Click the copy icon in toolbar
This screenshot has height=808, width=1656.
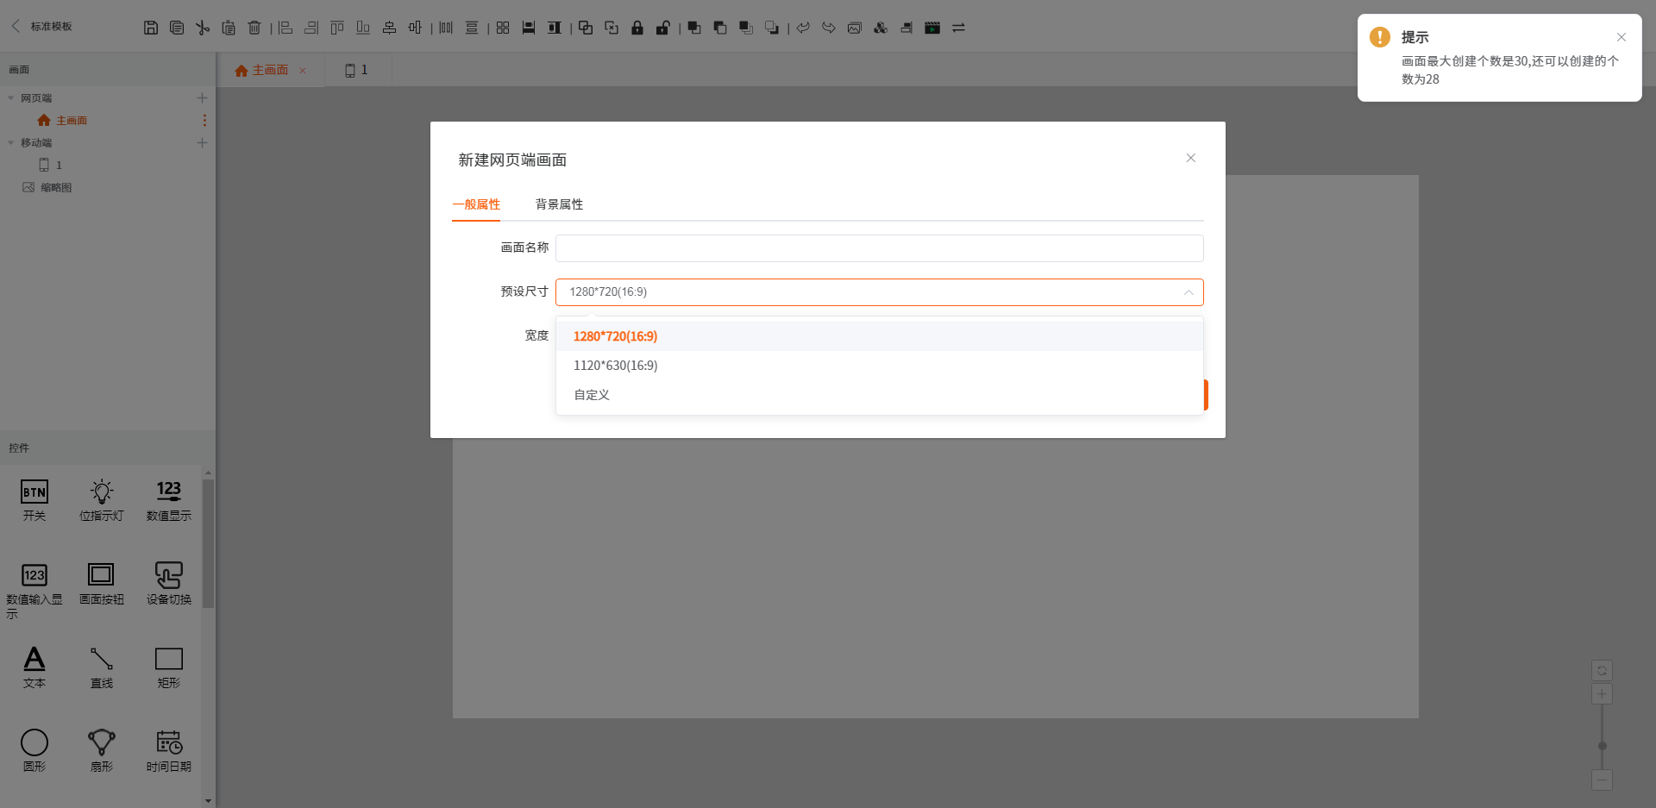pos(177,28)
